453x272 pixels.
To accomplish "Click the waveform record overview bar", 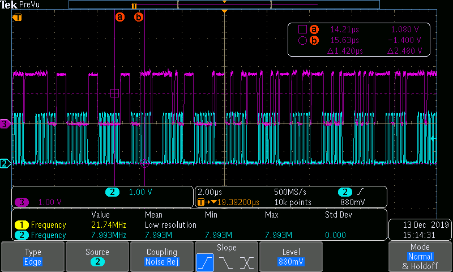I will point(224,5).
